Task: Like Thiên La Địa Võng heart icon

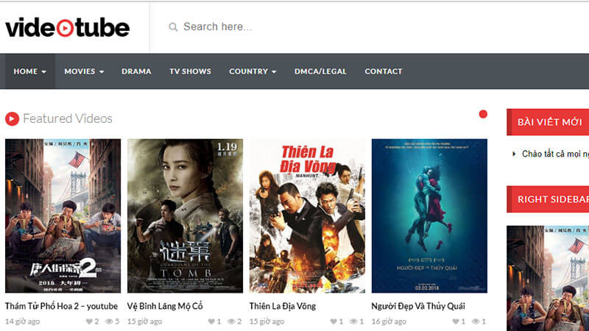Action: (334, 321)
